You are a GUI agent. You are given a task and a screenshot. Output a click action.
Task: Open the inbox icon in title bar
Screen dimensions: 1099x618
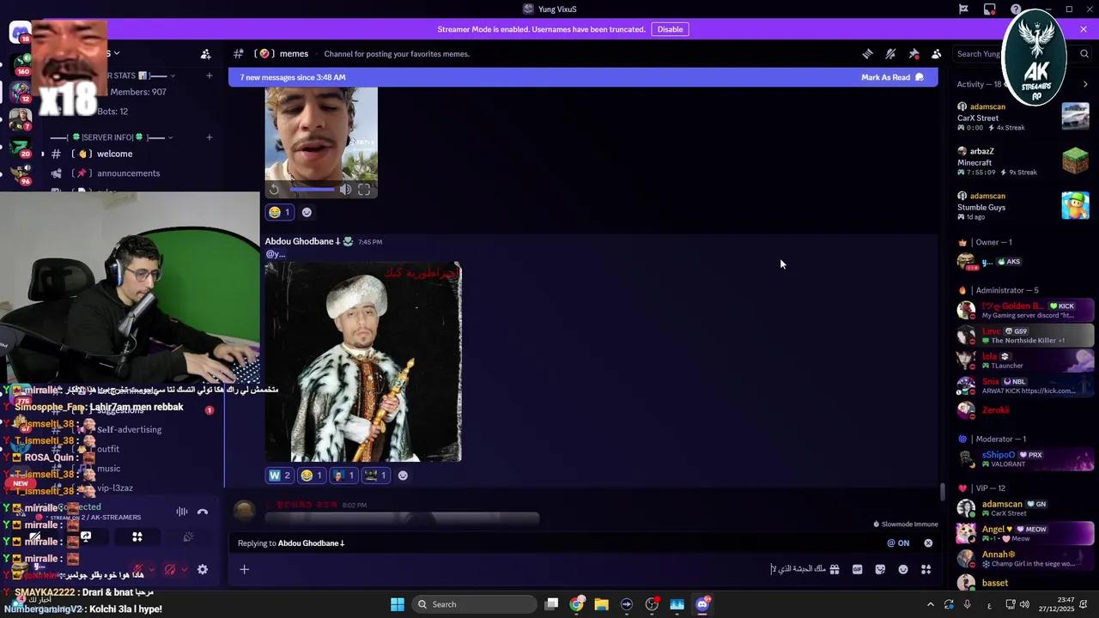pos(990,9)
